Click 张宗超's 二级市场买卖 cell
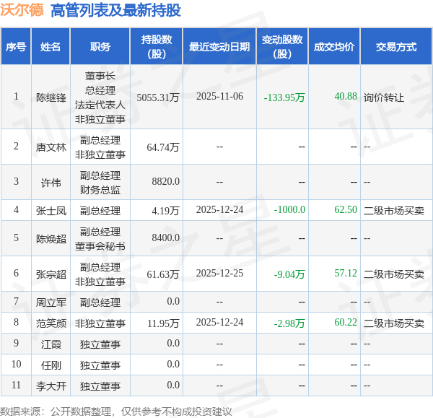 pos(394,274)
